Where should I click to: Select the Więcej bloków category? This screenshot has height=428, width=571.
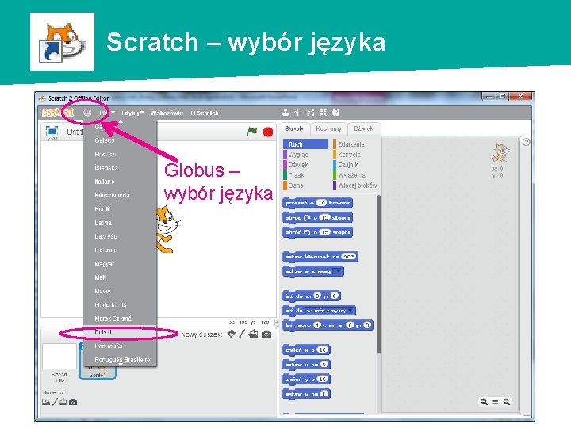pyautogui.click(x=354, y=185)
